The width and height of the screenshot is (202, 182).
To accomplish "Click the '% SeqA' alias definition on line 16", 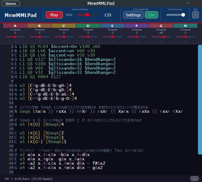I will click(x=22, y=112).
